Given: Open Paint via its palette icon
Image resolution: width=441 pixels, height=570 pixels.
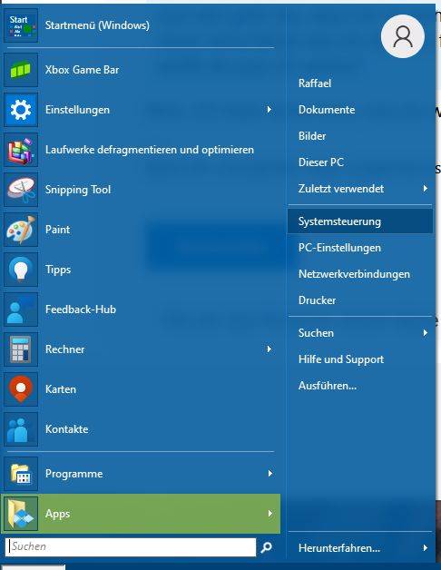Looking at the screenshot, I should [x=21, y=230].
